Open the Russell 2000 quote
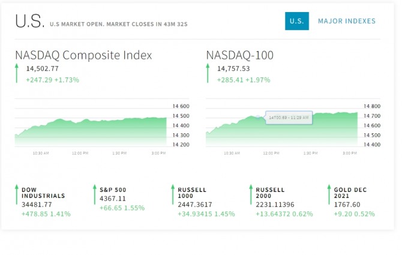Viewport: 402px width, 255px height. click(269, 193)
